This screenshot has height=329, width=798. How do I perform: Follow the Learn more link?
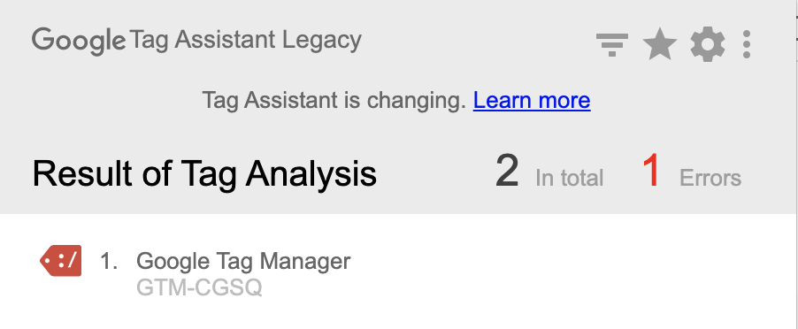tap(532, 100)
